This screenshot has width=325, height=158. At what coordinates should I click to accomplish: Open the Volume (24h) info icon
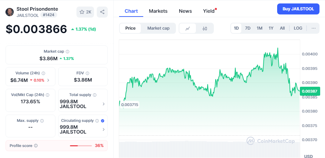(x=43, y=73)
